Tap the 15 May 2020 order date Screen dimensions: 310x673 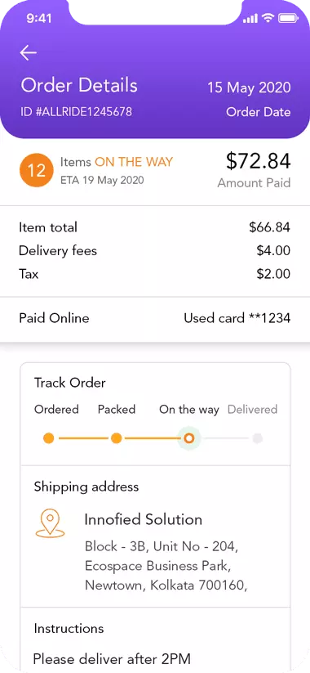coord(249,87)
